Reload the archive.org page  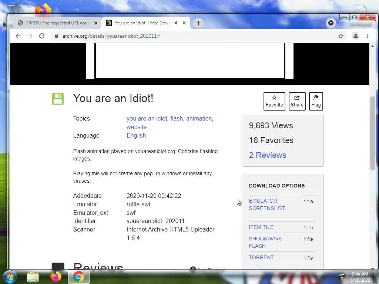(x=42, y=36)
